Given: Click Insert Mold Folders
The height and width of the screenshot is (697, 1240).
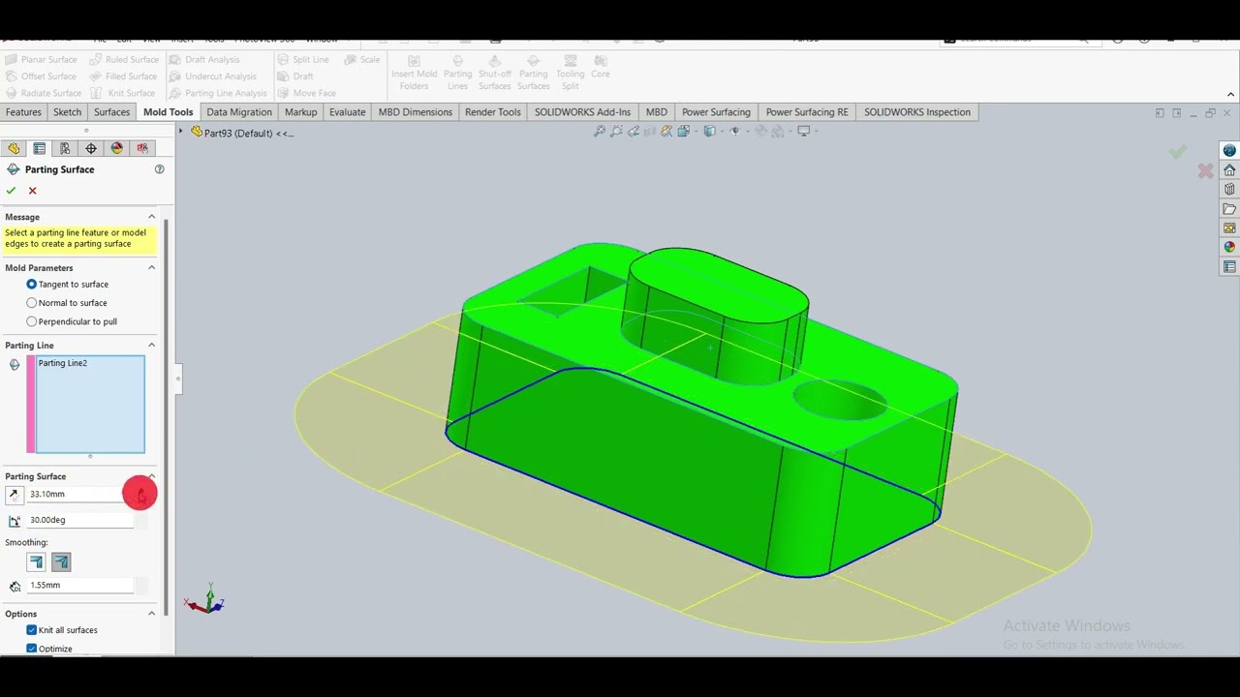Looking at the screenshot, I should (x=414, y=74).
